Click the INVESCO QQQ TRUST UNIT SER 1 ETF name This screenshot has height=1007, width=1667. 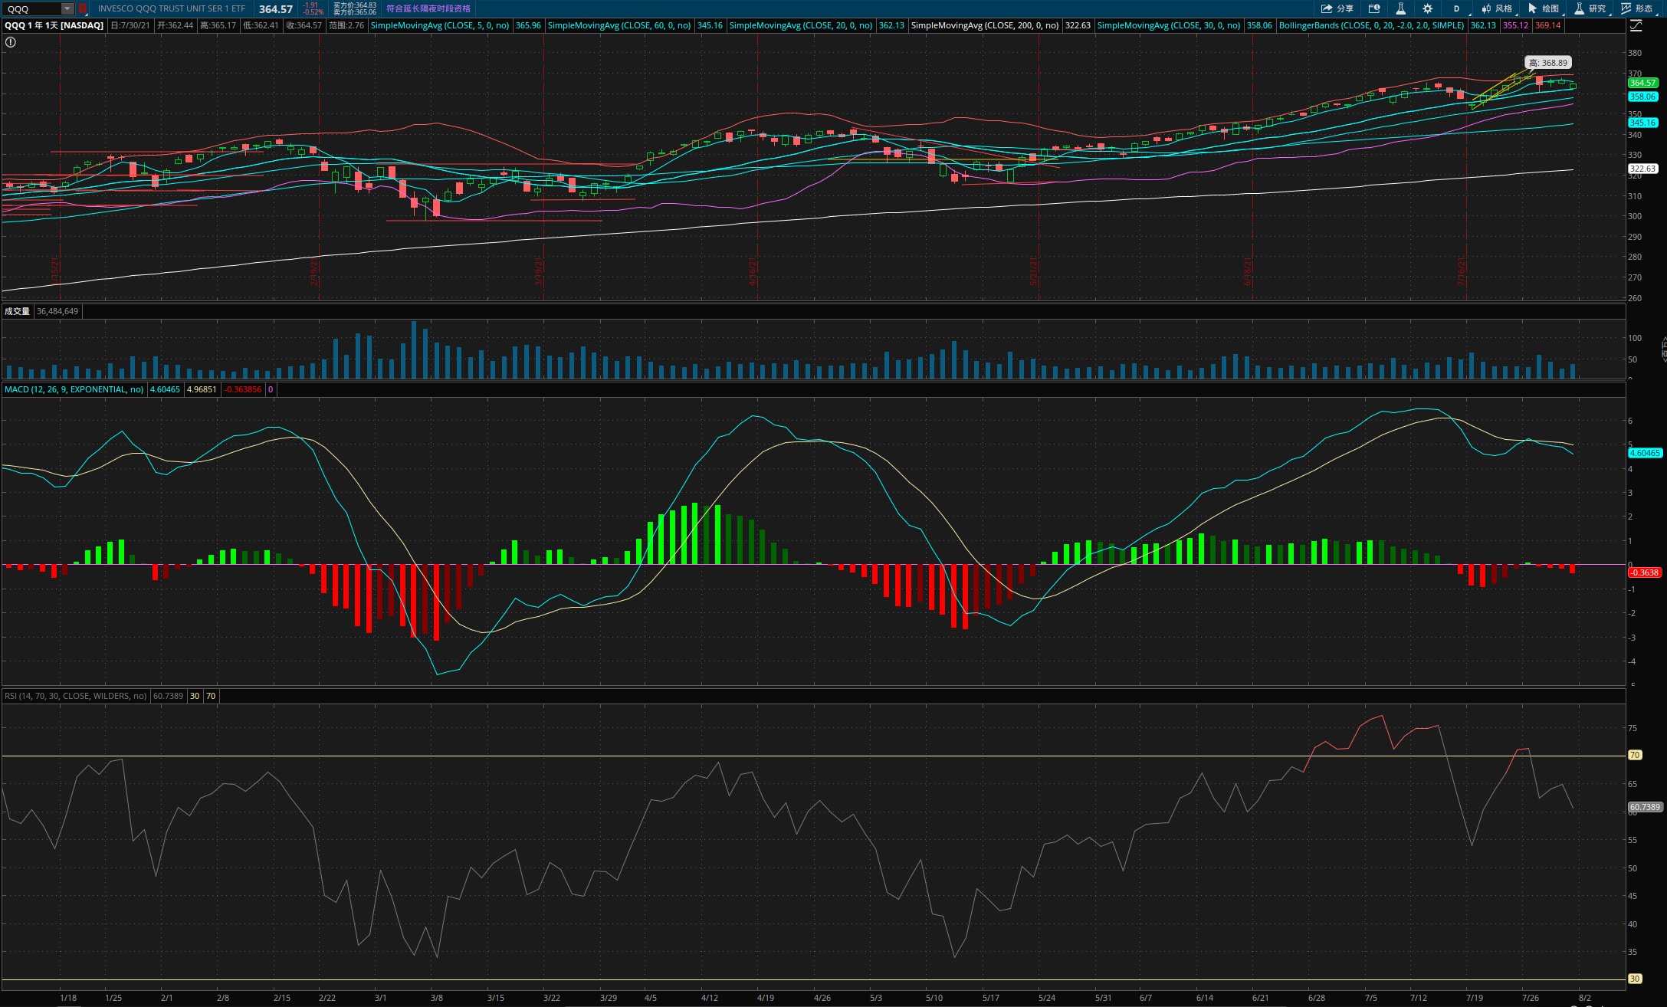click(172, 9)
